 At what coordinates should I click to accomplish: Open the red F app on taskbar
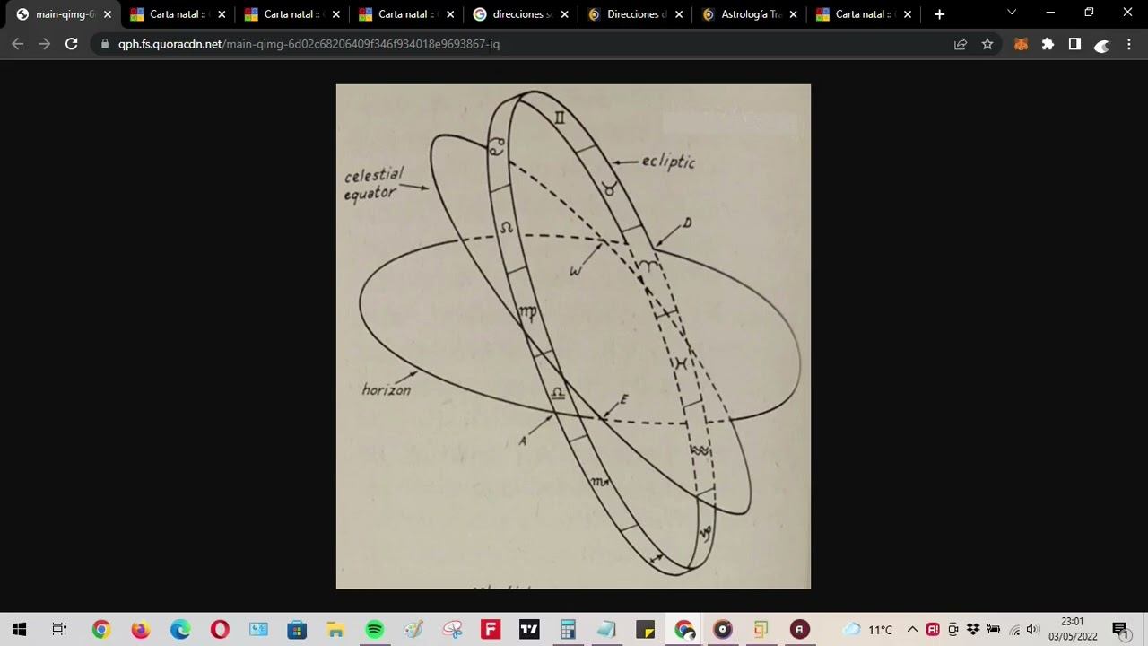pyautogui.click(x=491, y=630)
